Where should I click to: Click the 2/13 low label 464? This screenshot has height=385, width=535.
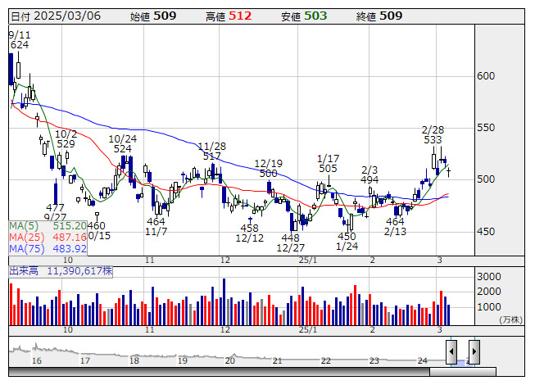(395, 222)
